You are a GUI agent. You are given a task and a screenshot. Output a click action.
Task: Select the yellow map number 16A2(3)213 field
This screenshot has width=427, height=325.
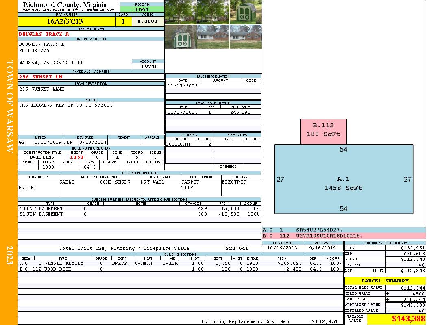(67, 22)
